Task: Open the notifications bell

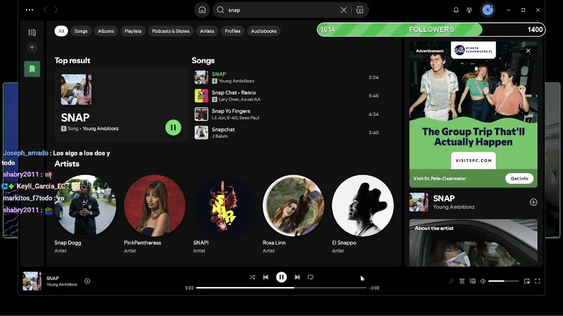Action: (x=456, y=10)
